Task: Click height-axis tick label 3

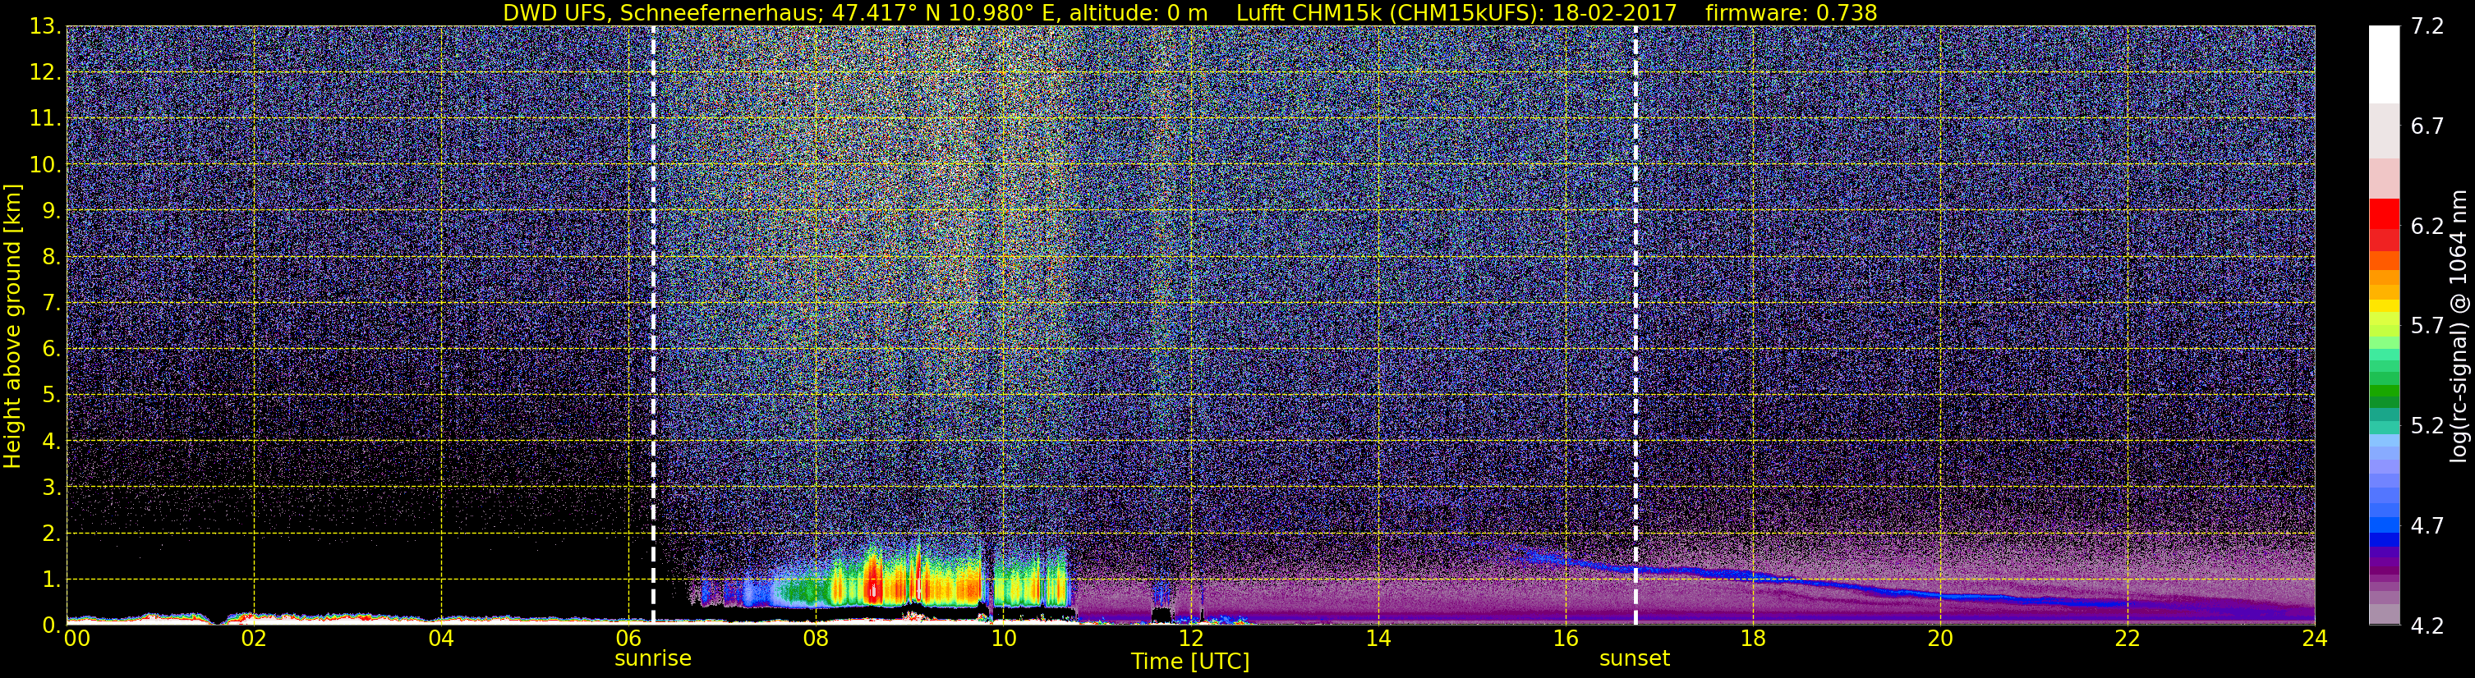Action: (50, 488)
